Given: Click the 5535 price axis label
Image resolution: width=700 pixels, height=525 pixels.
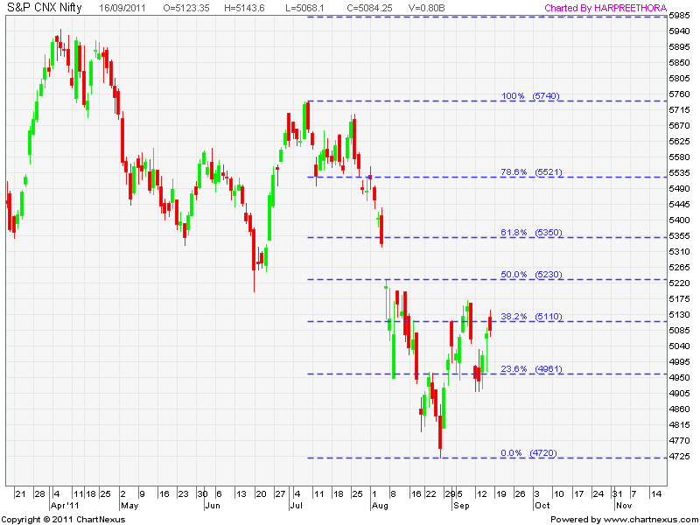Looking at the screenshot, I should (679, 172).
